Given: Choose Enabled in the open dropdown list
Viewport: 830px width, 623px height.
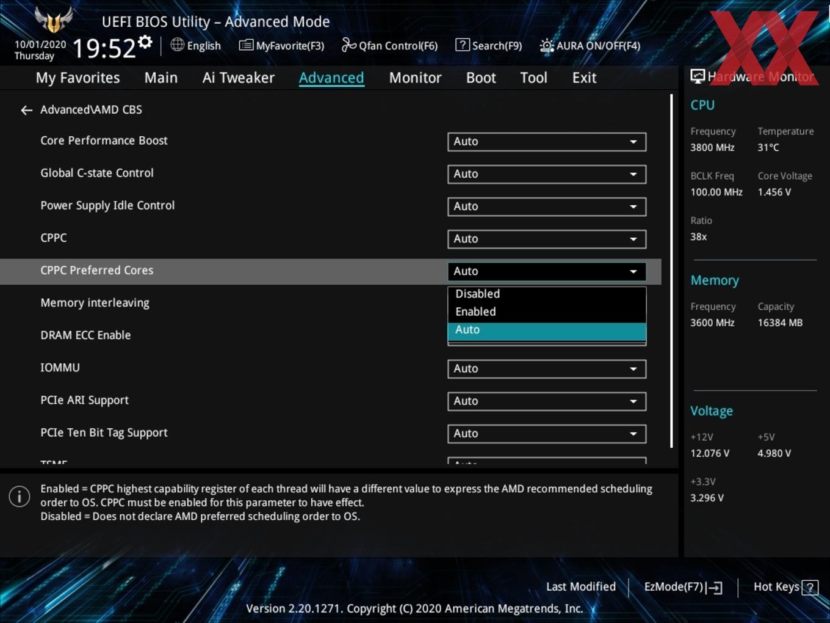Looking at the screenshot, I should [547, 311].
